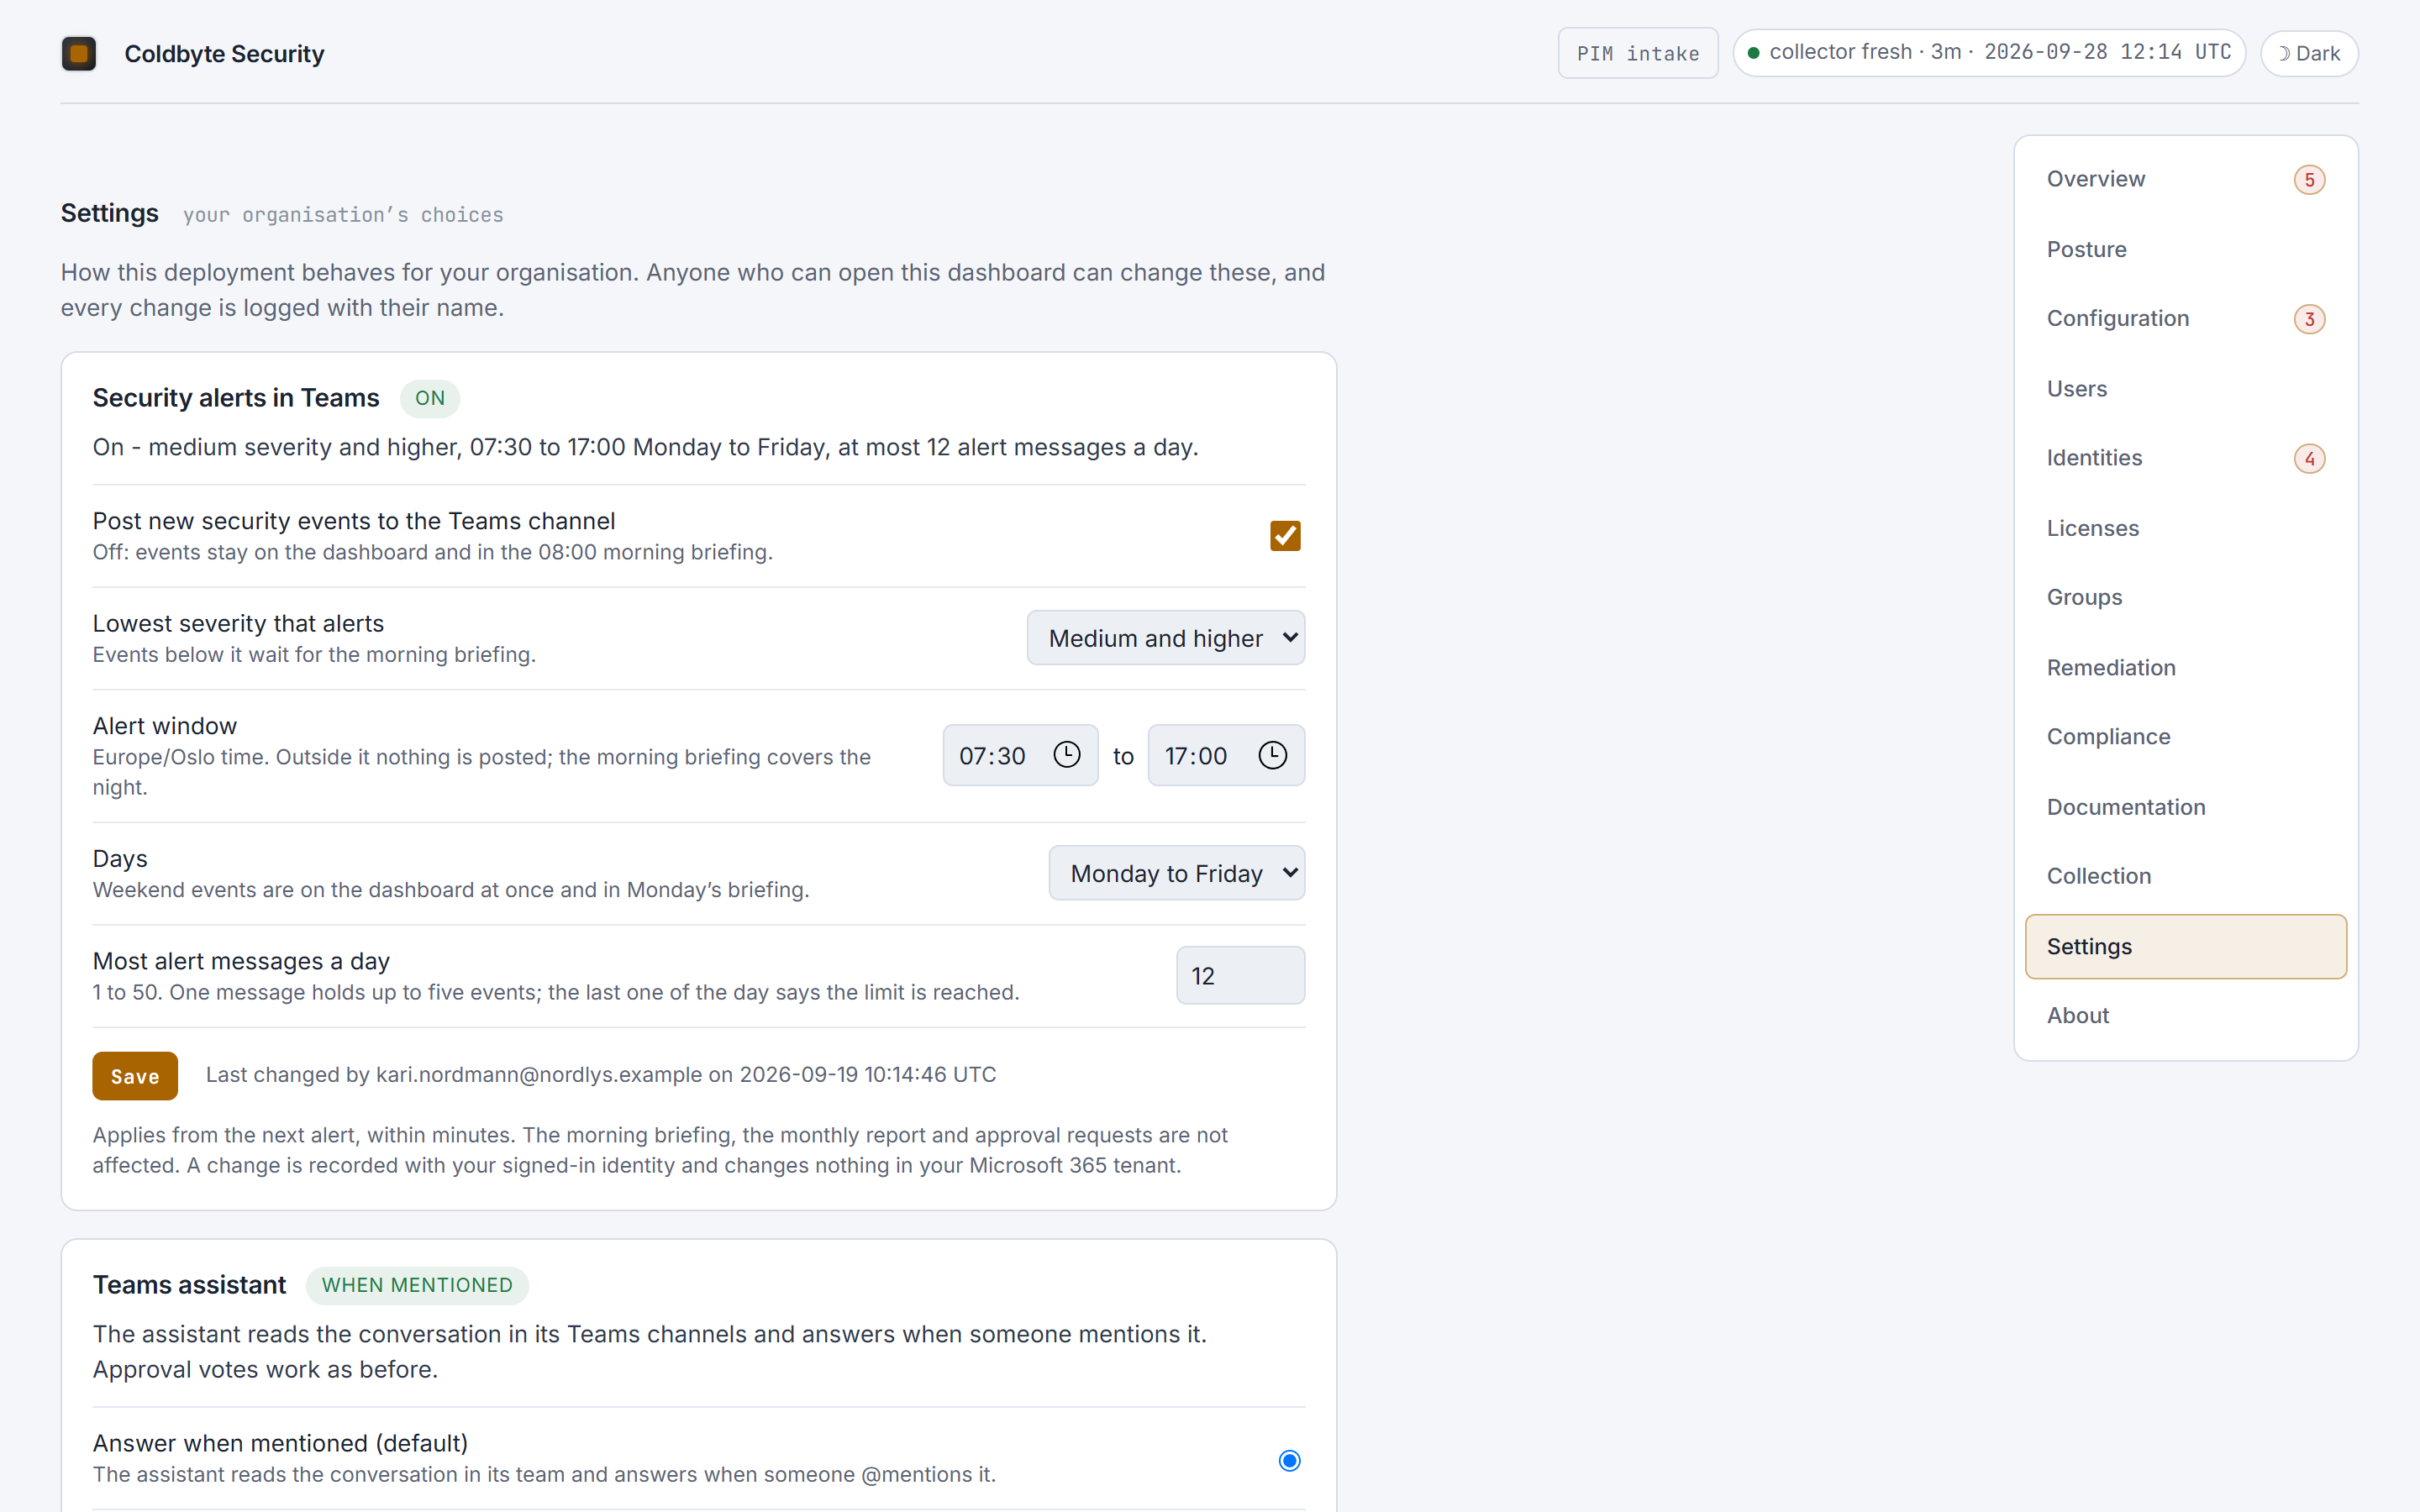Click the collector fresh status pill

(1988, 53)
